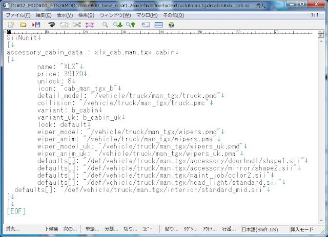The width and height of the screenshot is (328, 237).
Task: Switch to another window via toolbar icon
Action: tap(146, 25)
